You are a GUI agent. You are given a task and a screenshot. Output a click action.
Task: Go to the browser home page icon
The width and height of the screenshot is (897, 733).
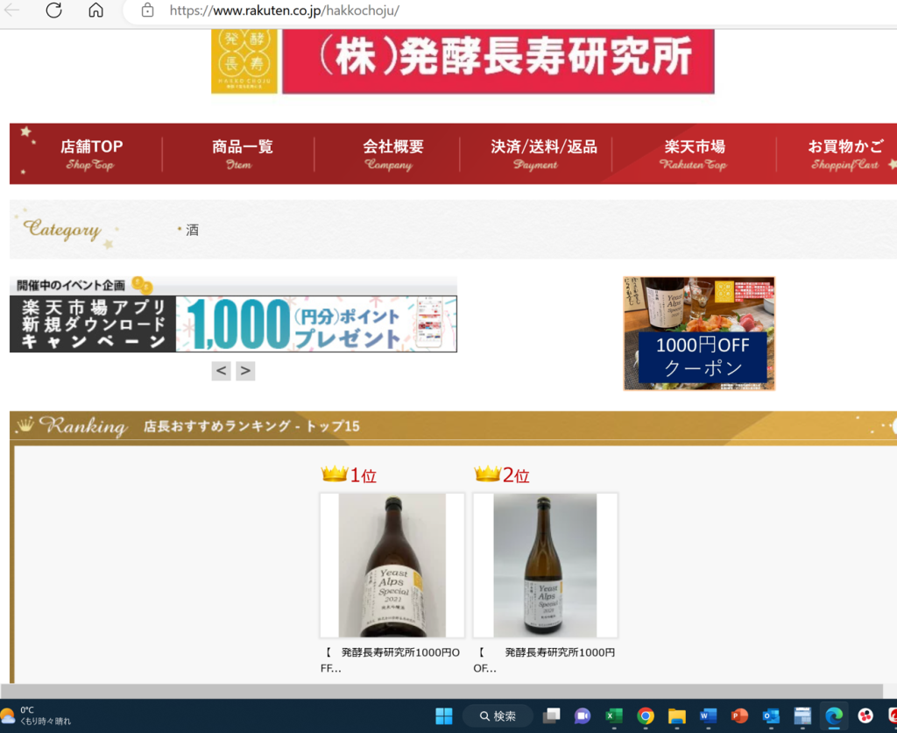[95, 10]
